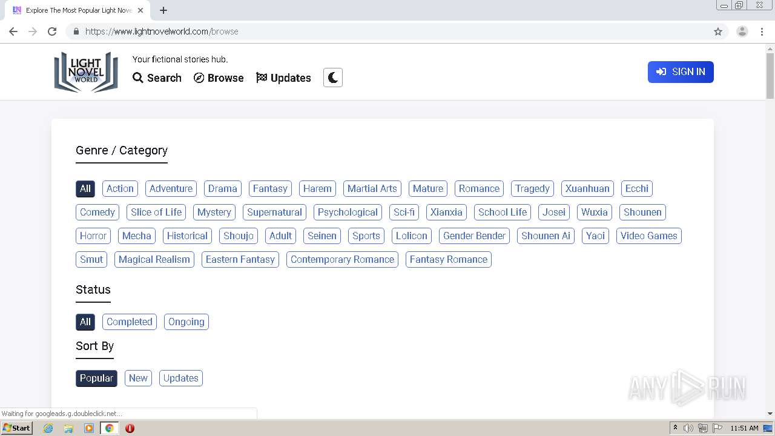Click the site lock icon
Image resolution: width=775 pixels, height=436 pixels.
click(x=76, y=31)
